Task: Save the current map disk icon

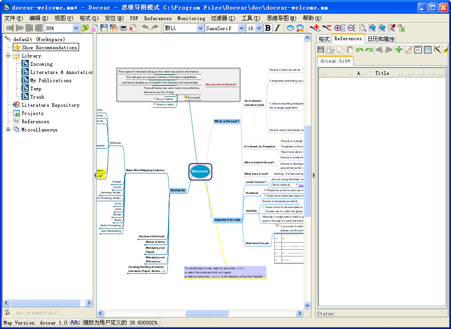Action: 104,28
